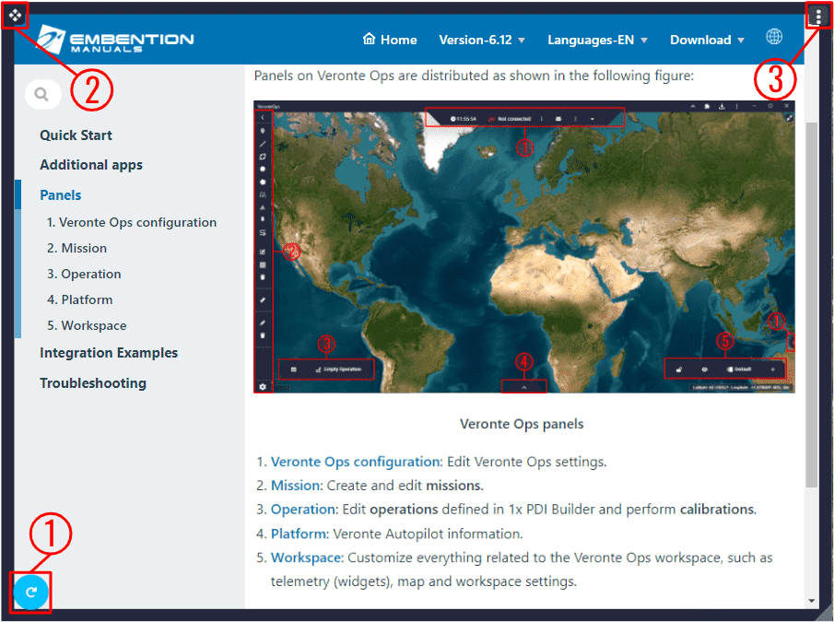The image size is (834, 622).
Task: Open the Platform link in list
Action: click(x=299, y=534)
